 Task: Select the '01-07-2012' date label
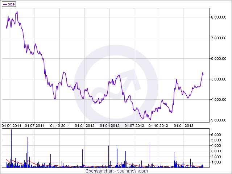point(134,126)
